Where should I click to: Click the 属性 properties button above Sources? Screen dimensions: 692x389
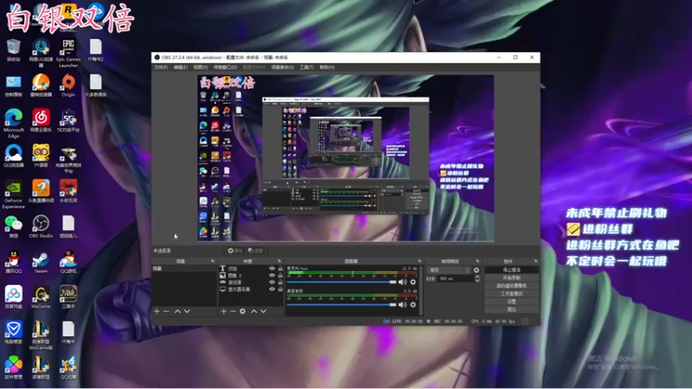tap(235, 251)
